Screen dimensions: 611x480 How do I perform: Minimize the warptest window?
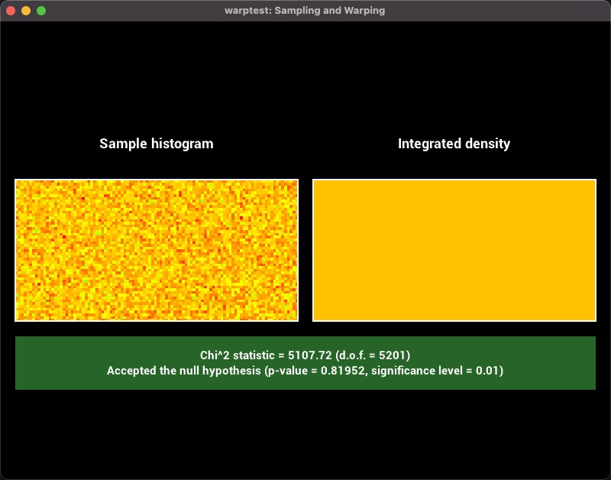click(x=26, y=11)
